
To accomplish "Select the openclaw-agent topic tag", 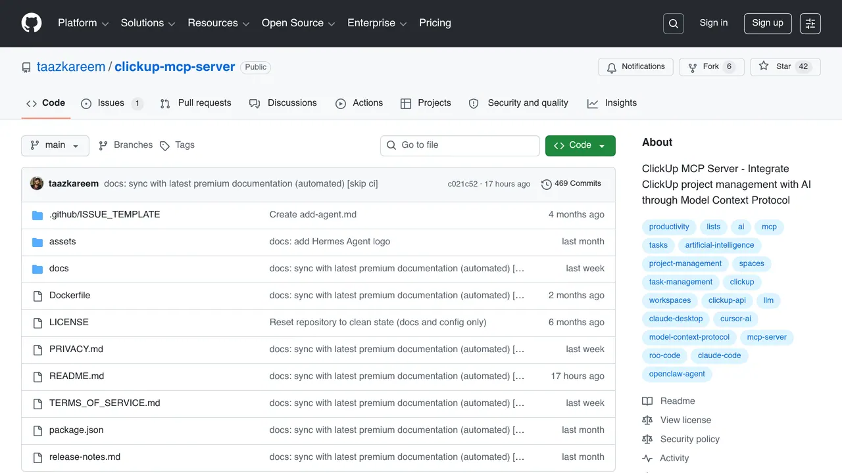I will click(677, 374).
